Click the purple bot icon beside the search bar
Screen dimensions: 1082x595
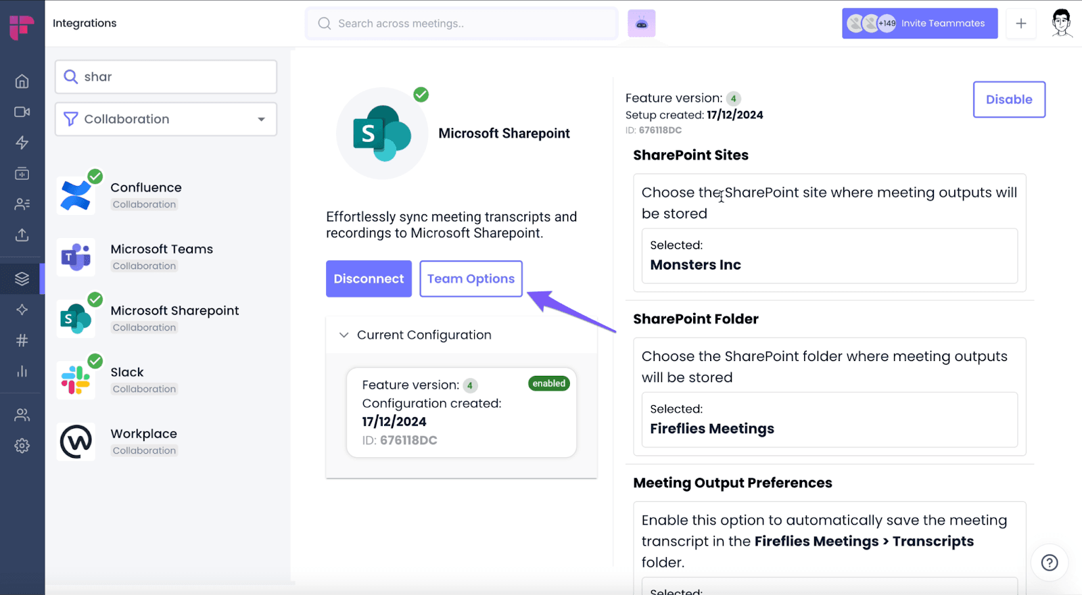(642, 24)
